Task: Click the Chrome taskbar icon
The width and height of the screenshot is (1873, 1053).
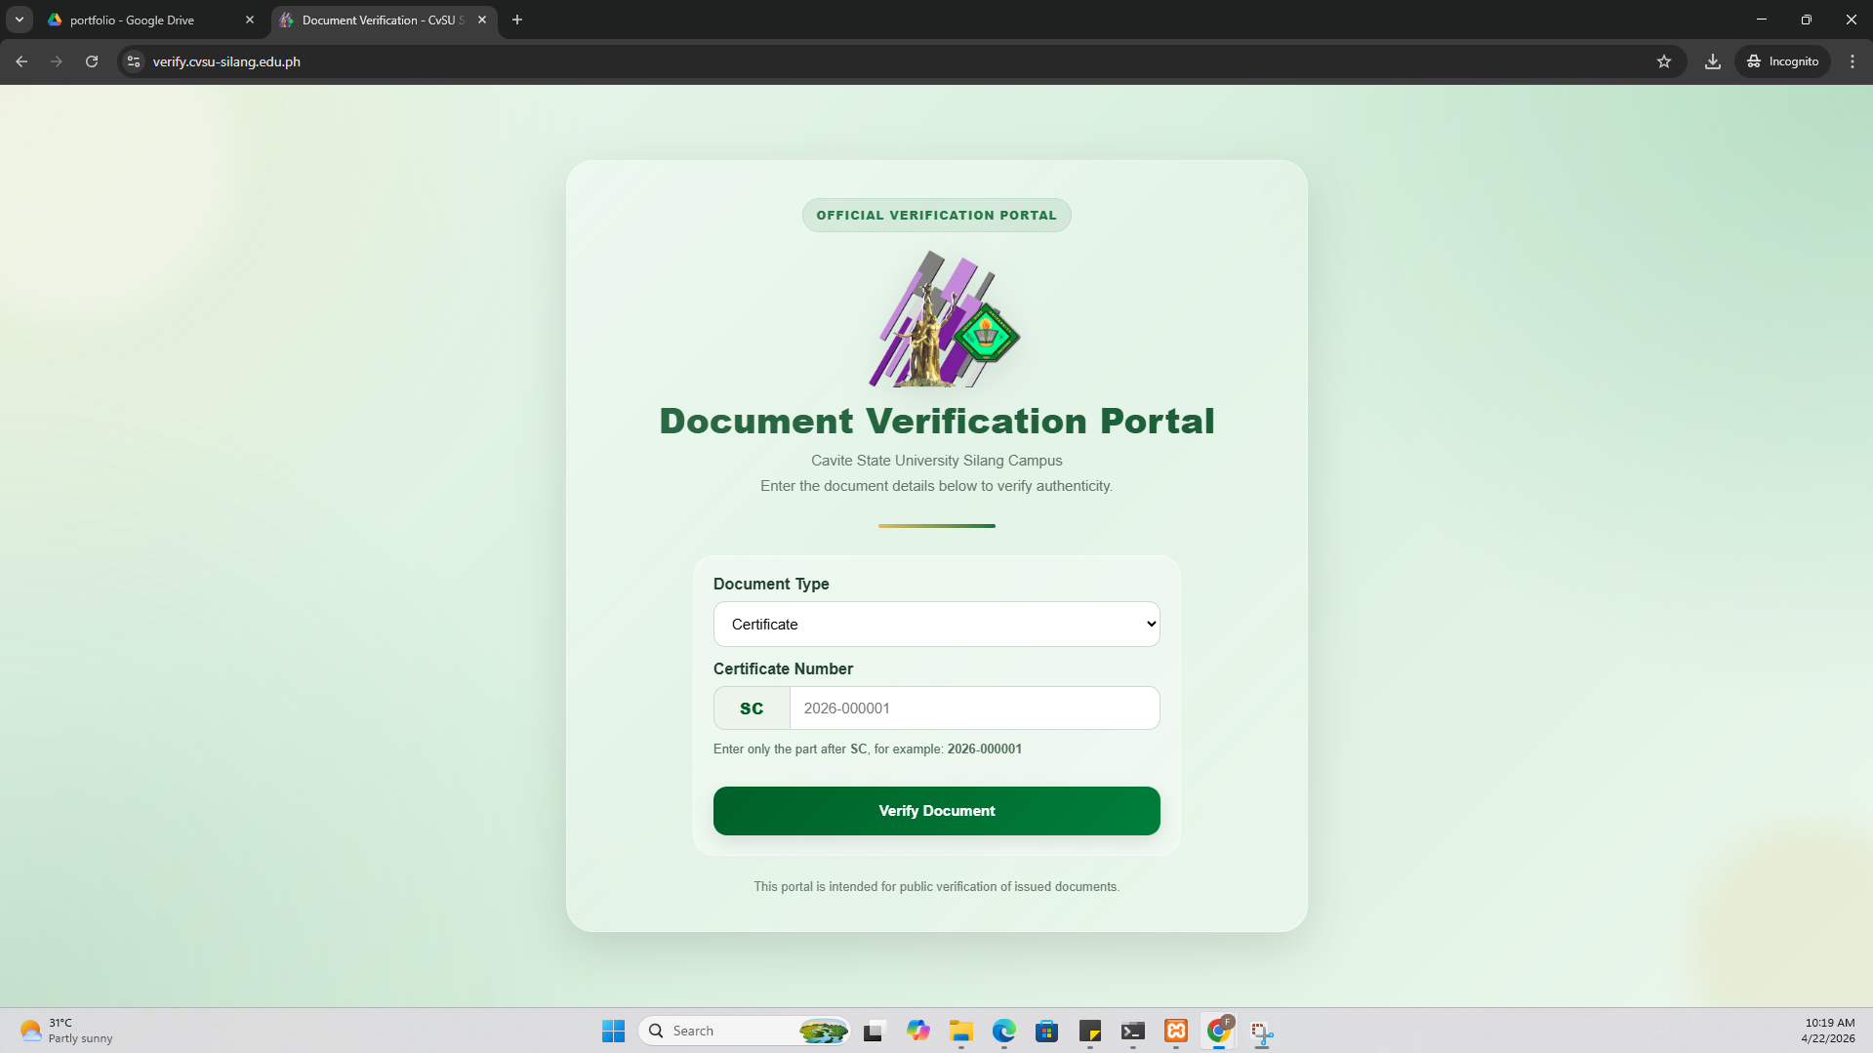Action: (x=1219, y=1031)
